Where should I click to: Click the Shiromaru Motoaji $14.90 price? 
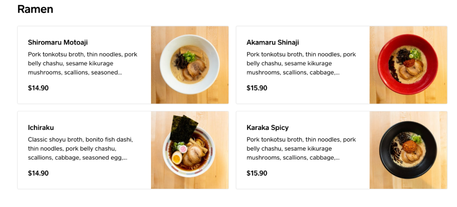(38, 88)
